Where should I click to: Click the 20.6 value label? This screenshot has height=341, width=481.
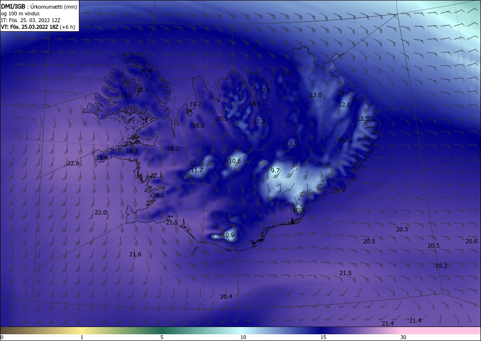[x=471, y=241]
